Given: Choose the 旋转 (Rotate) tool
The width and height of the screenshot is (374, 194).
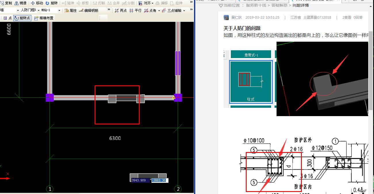Looking at the screenshot, I should click(x=51, y=3).
